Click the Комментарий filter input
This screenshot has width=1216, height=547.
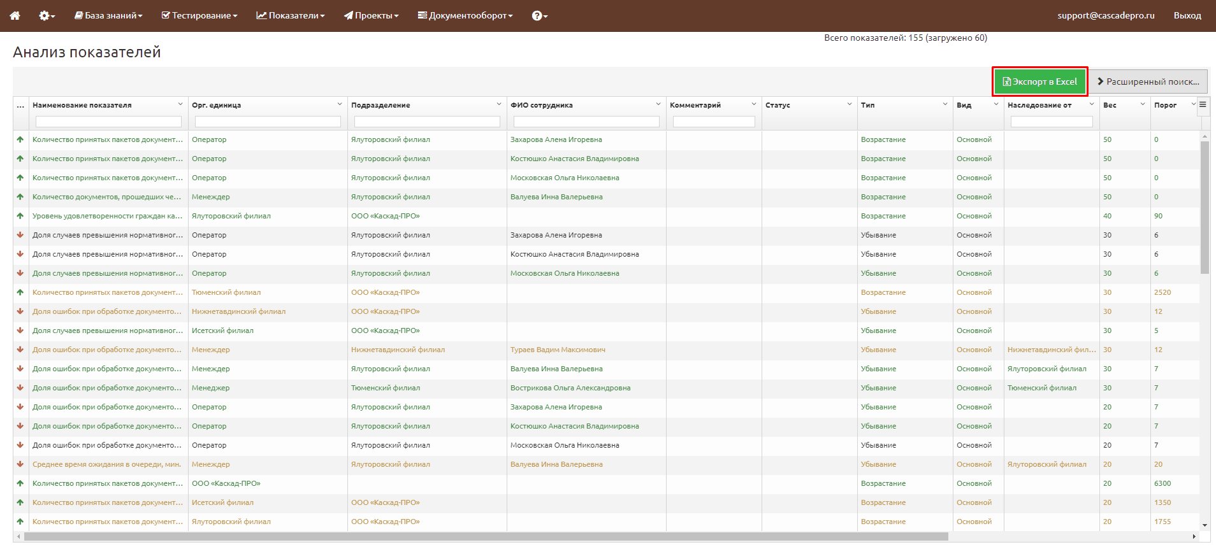click(x=714, y=122)
